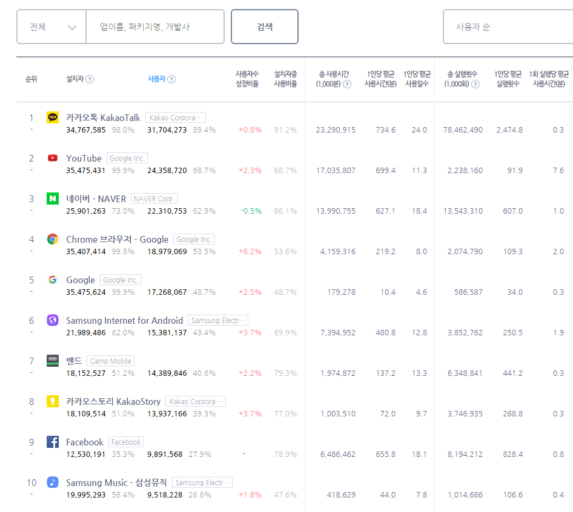Open the 전체 category dropdown

(x=51, y=27)
